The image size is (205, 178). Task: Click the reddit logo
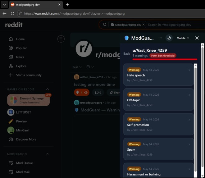point(14,25)
